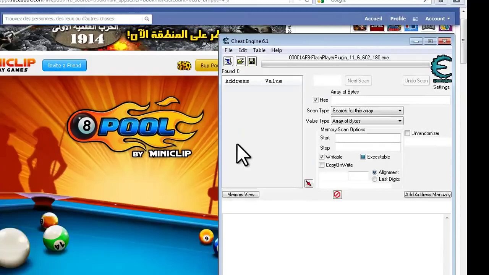Click the browser vertical scrollbar thumb
This screenshot has width=489, height=275.
[463, 40]
